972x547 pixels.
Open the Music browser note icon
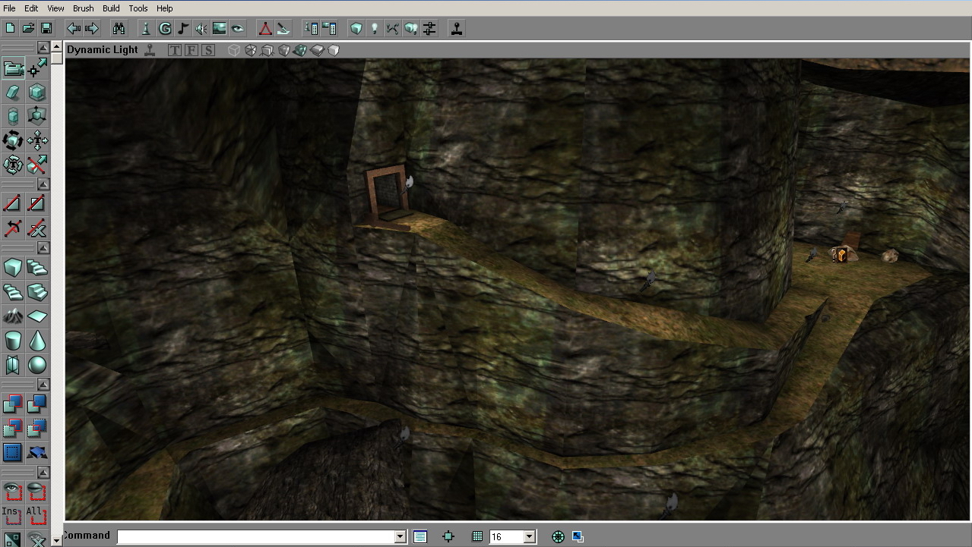tap(183, 29)
